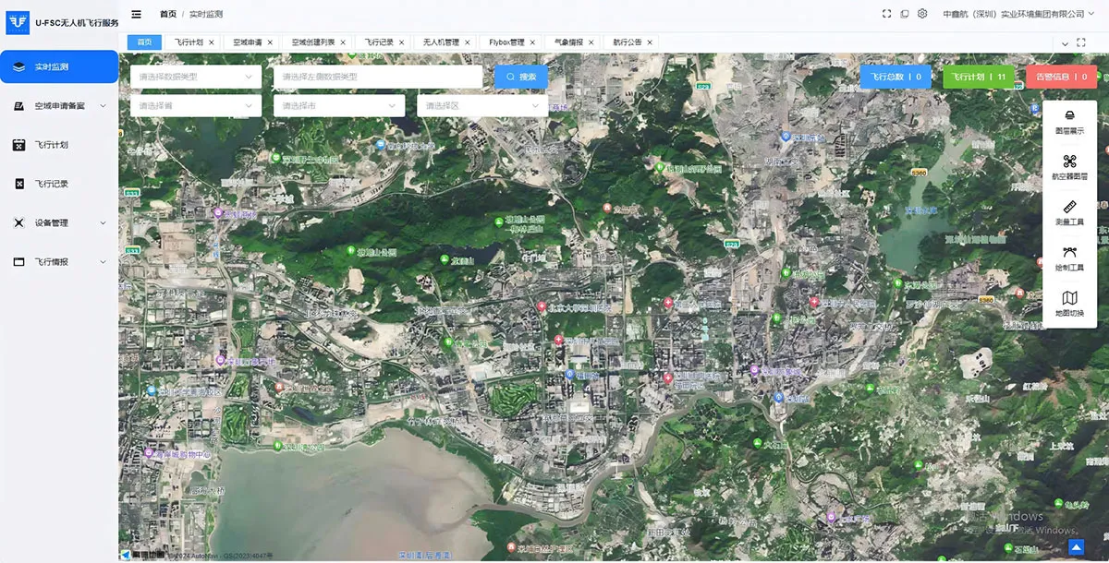Open the 请选择市 city dropdown
Viewport: 1109px width, 563px height.
pos(339,106)
